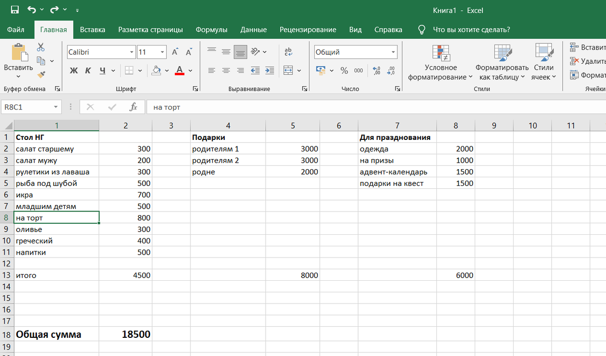Toggle align text left
Image resolution: width=606 pixels, height=356 pixels.
(x=212, y=70)
